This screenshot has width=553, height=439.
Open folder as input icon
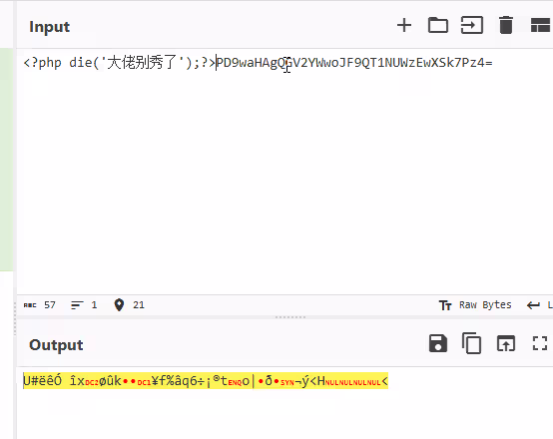click(x=438, y=25)
